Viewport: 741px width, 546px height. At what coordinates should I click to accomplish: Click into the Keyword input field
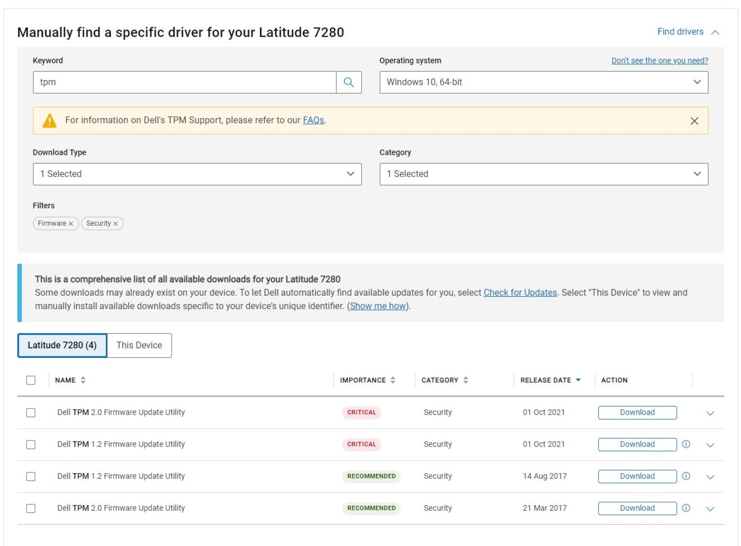184,82
